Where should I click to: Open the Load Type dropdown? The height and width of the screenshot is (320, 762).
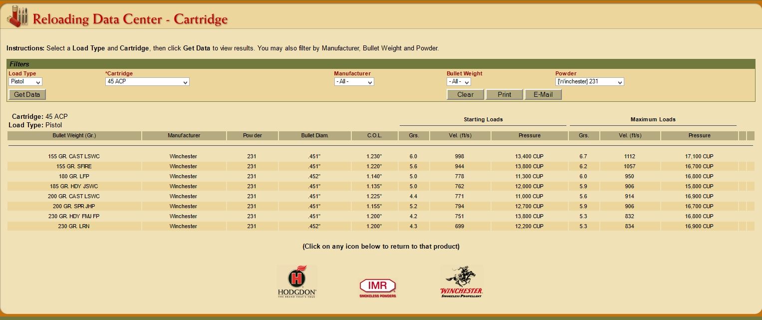(x=25, y=82)
